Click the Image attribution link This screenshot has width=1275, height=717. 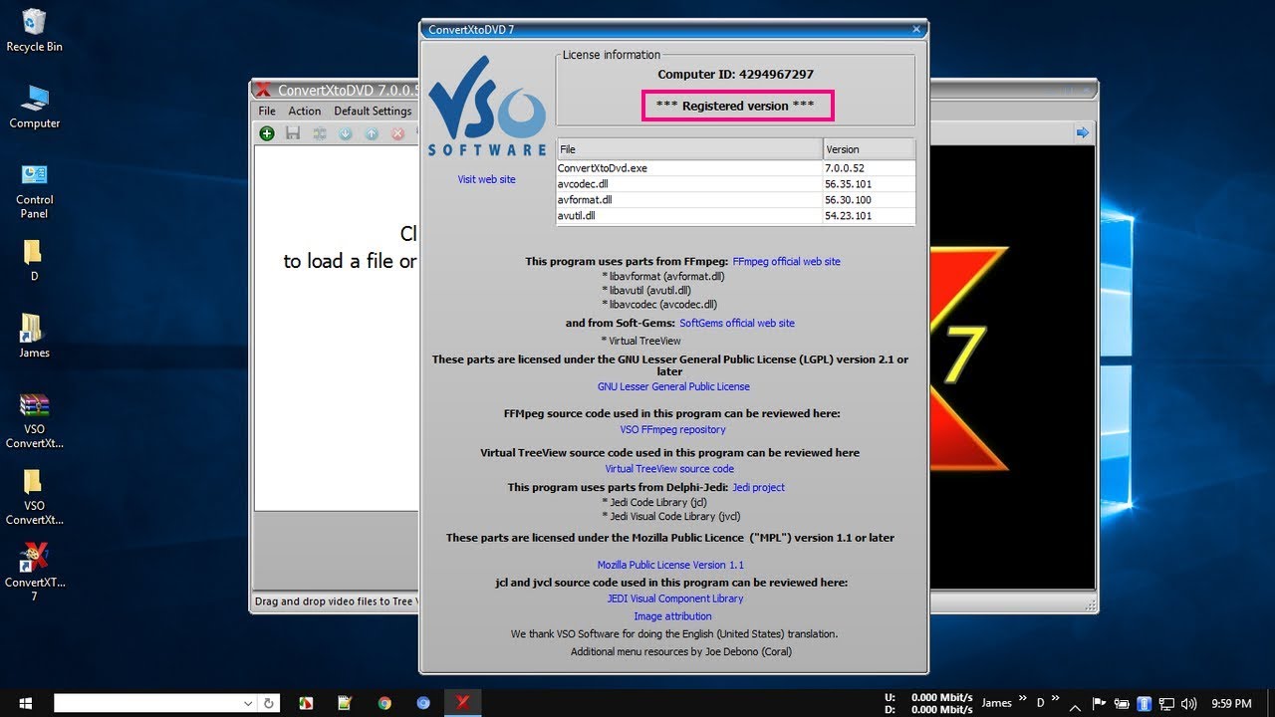point(672,616)
